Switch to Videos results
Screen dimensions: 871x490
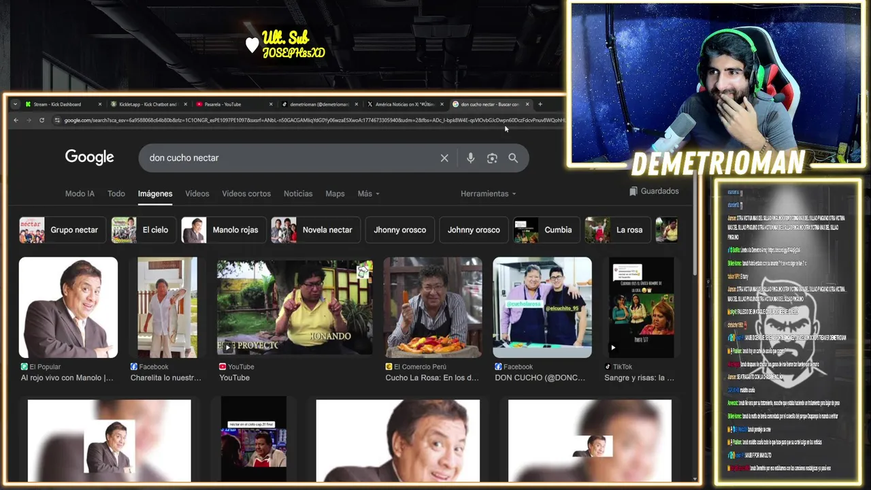(197, 194)
